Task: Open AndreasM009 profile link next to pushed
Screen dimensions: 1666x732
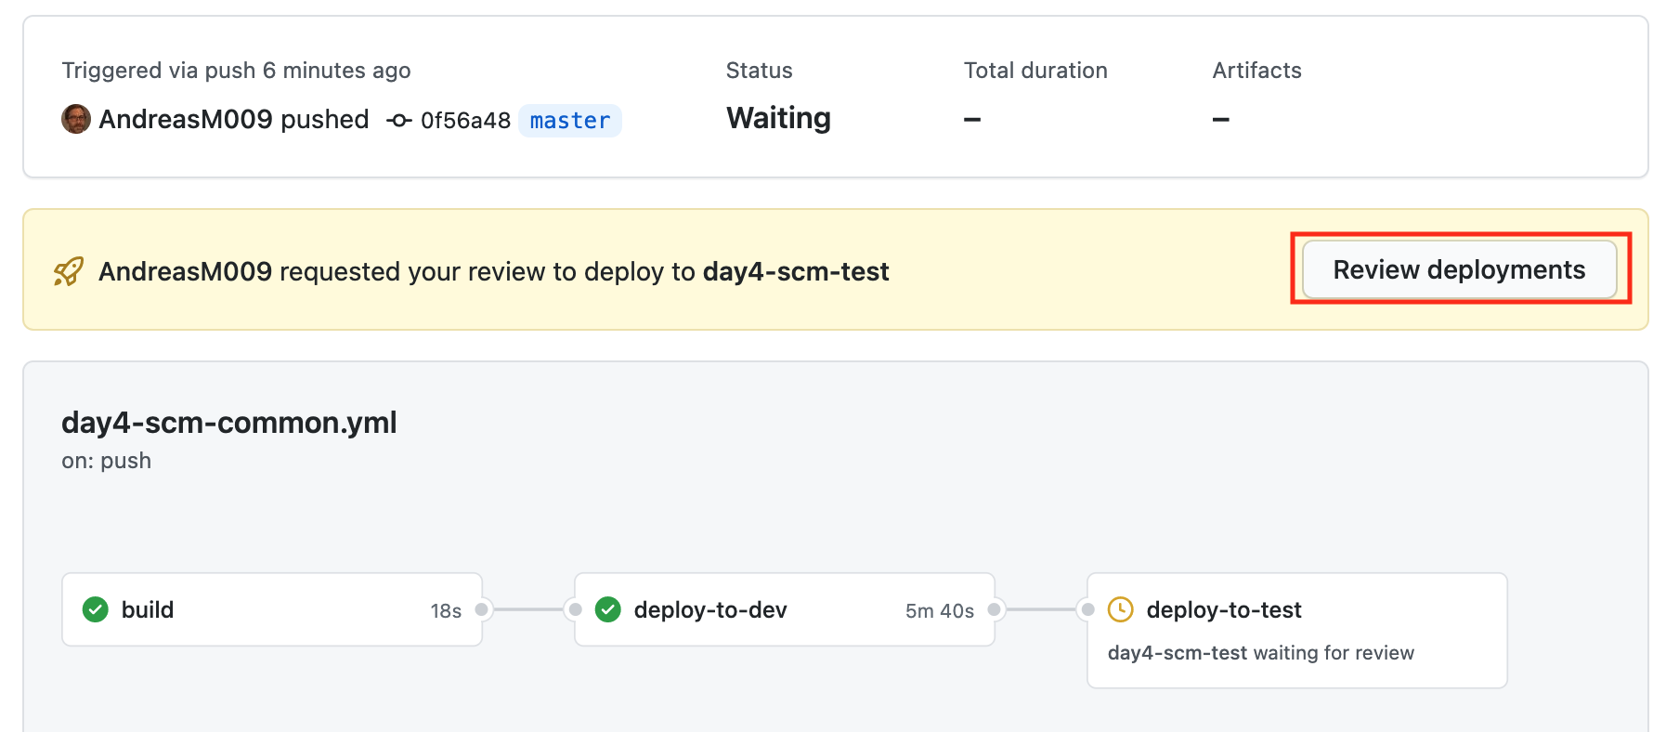Action: [186, 119]
